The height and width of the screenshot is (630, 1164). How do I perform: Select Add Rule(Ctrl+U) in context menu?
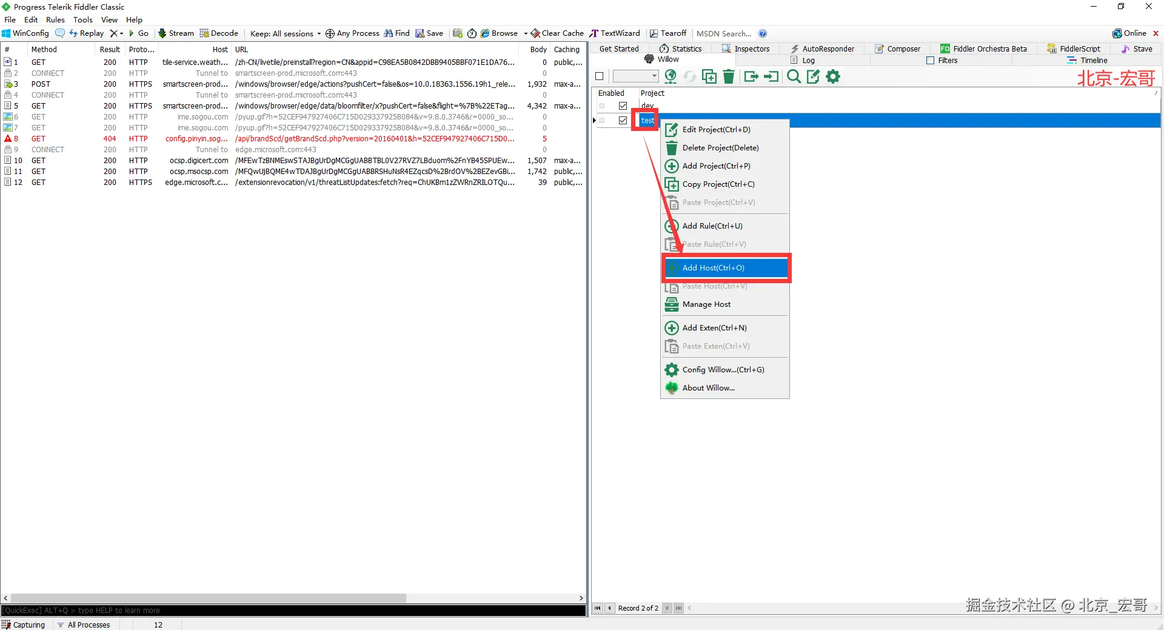coord(725,226)
